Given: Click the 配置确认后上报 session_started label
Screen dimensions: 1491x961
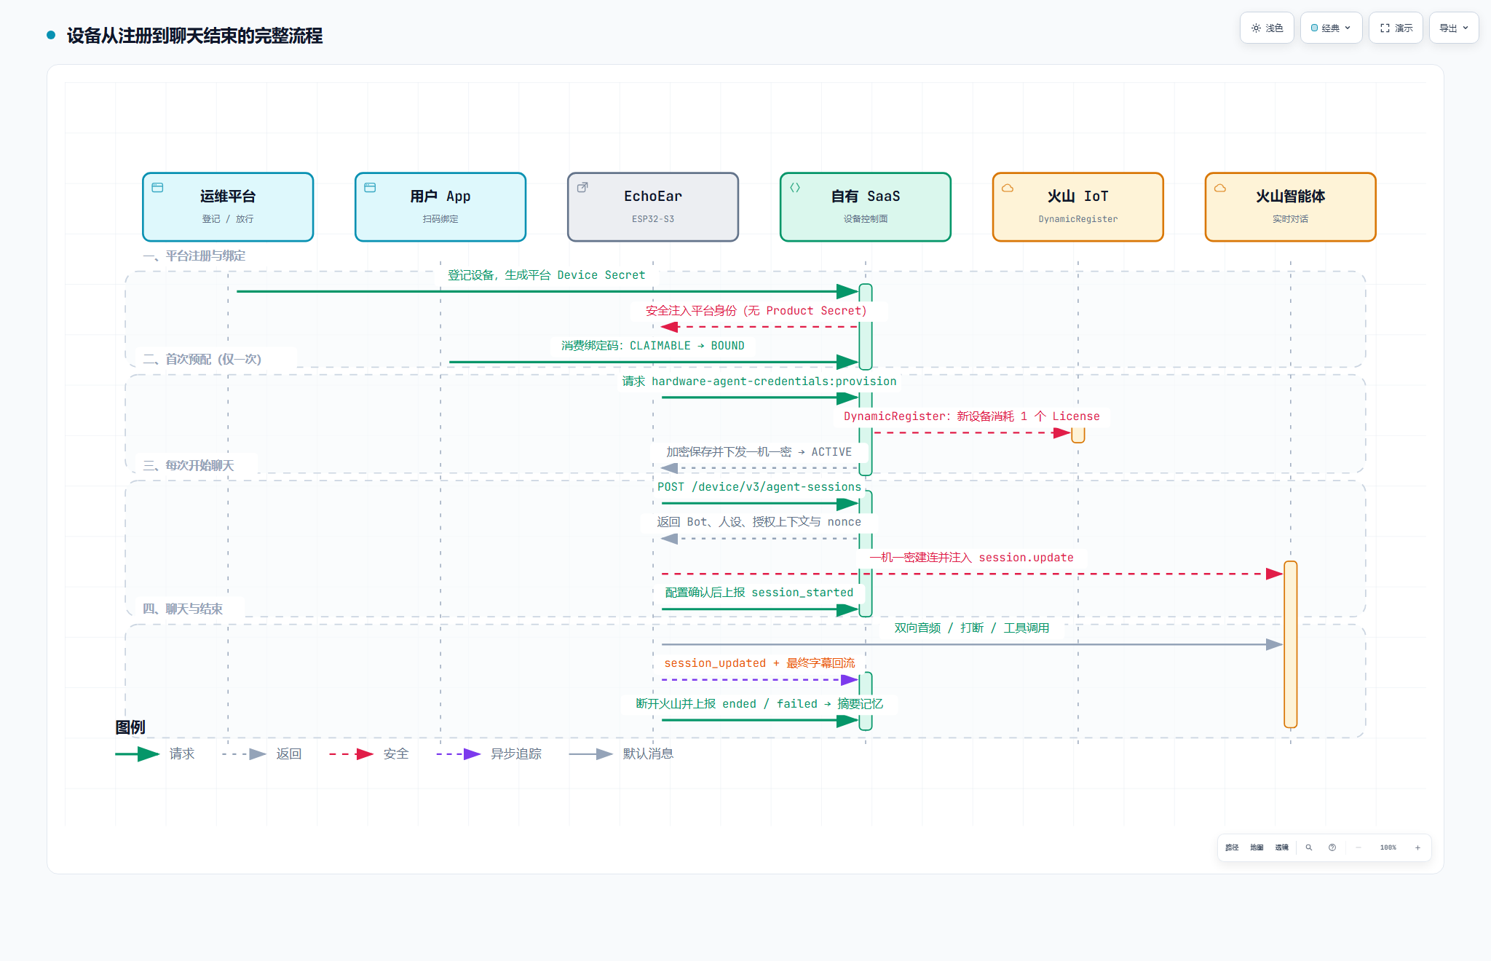Looking at the screenshot, I should 759,593.
